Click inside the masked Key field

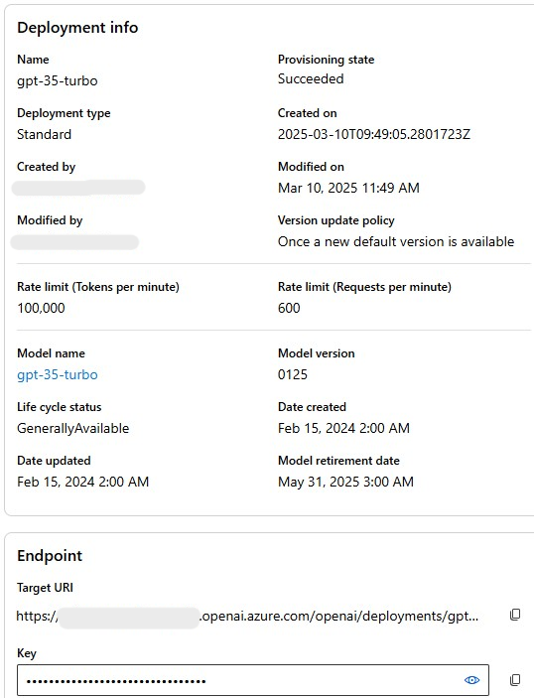[x=253, y=680]
